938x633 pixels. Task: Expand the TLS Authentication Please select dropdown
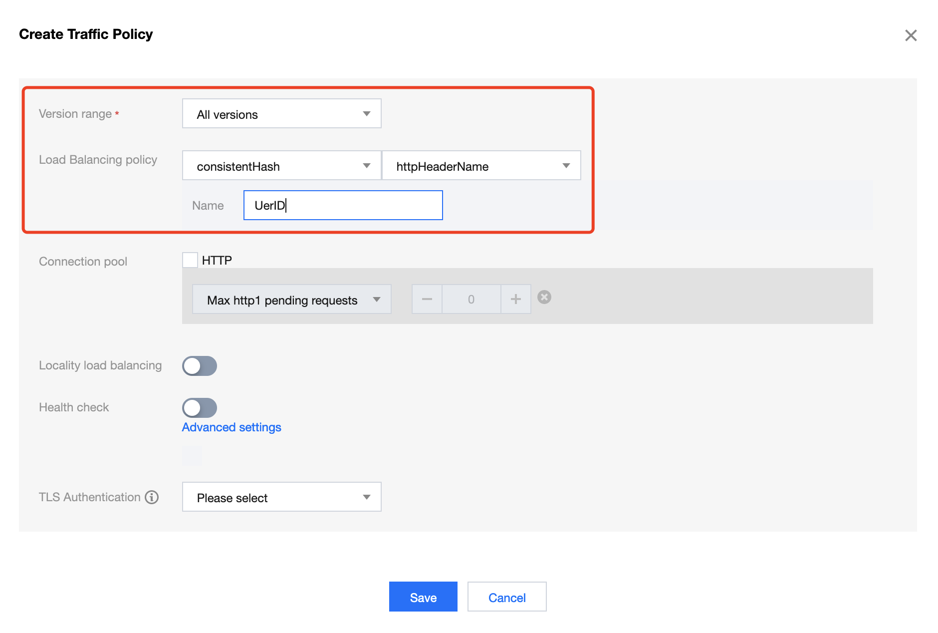pyautogui.click(x=281, y=497)
